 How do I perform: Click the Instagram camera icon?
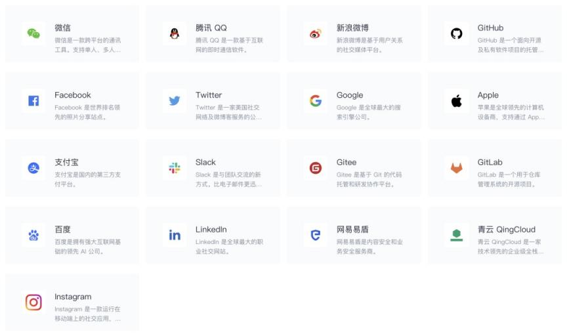click(x=33, y=303)
